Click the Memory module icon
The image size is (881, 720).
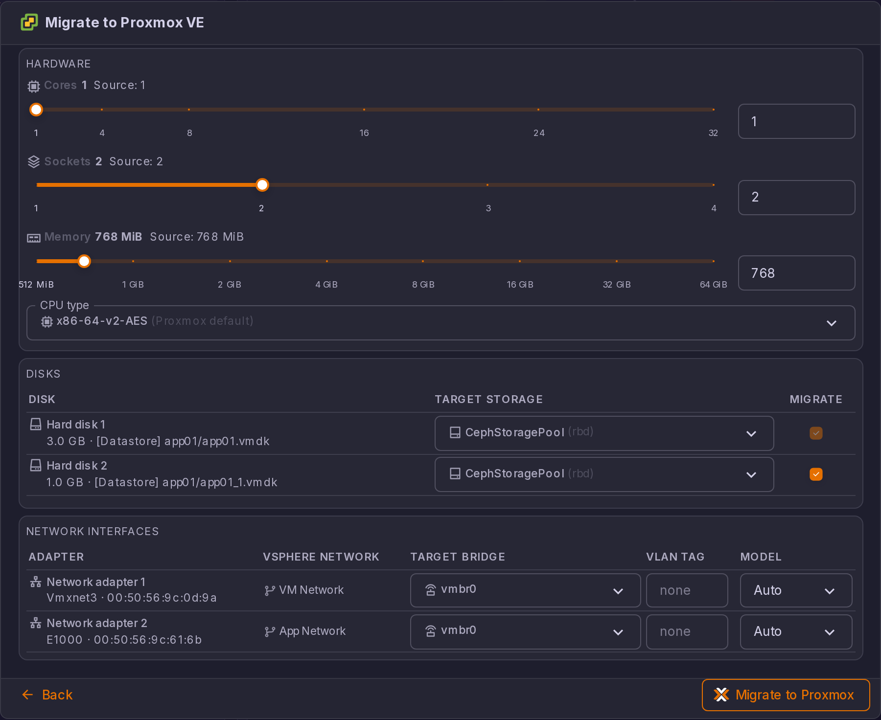tap(33, 238)
